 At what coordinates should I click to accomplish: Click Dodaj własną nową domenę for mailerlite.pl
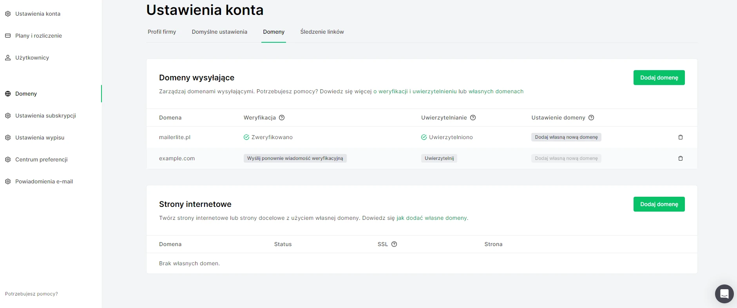566,137
